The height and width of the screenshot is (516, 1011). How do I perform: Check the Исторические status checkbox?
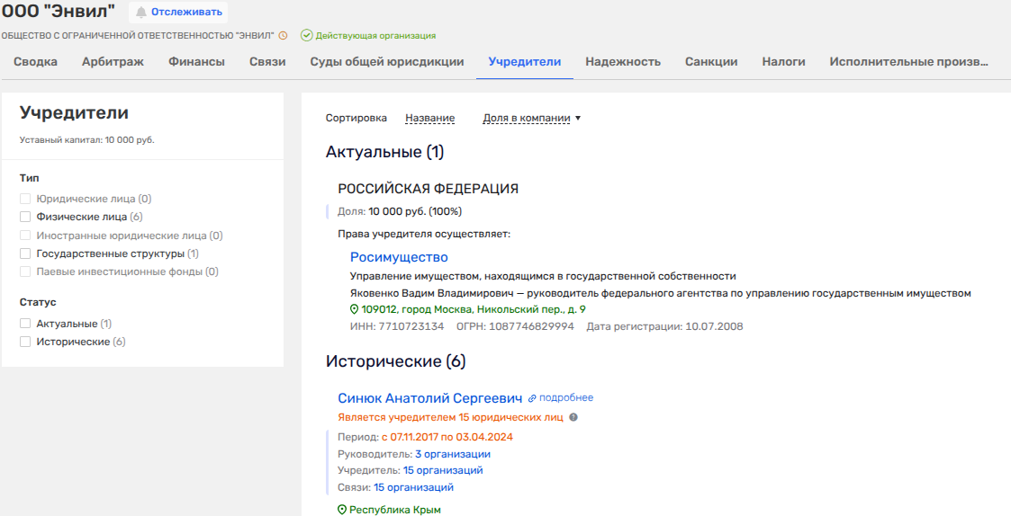point(25,342)
